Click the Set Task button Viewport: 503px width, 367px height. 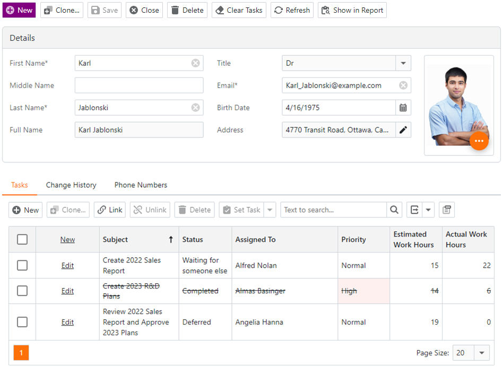(x=241, y=210)
